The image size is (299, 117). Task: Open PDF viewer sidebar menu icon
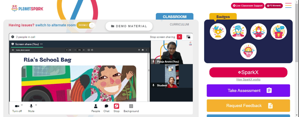pyautogui.click(x=13, y=50)
